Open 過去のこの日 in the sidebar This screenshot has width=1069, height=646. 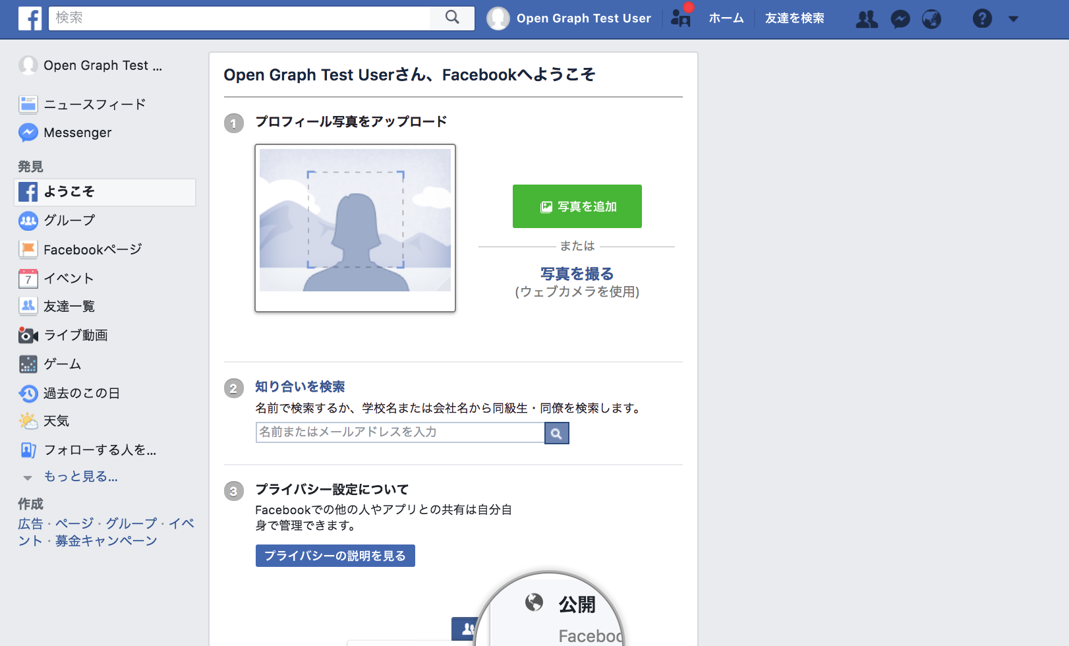tap(82, 393)
